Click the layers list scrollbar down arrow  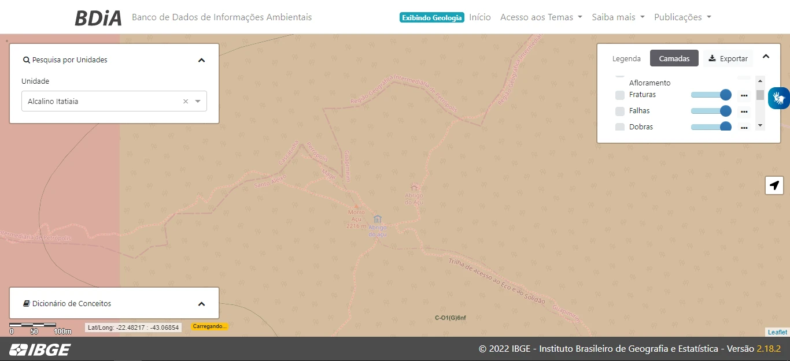[x=760, y=125]
